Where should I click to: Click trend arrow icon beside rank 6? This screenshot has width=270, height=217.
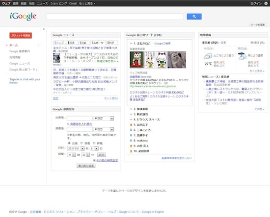[x=131, y=130]
